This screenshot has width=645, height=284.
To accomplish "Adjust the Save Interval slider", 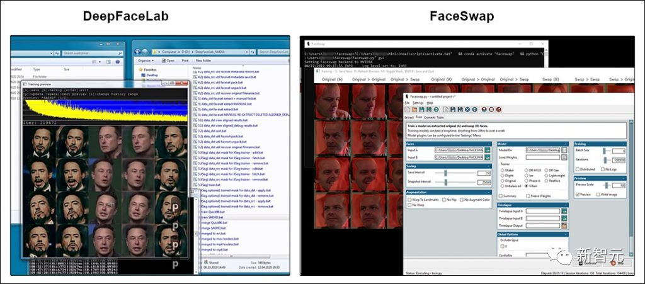I will (445, 173).
